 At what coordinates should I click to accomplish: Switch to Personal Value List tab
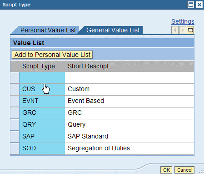coord(48,30)
